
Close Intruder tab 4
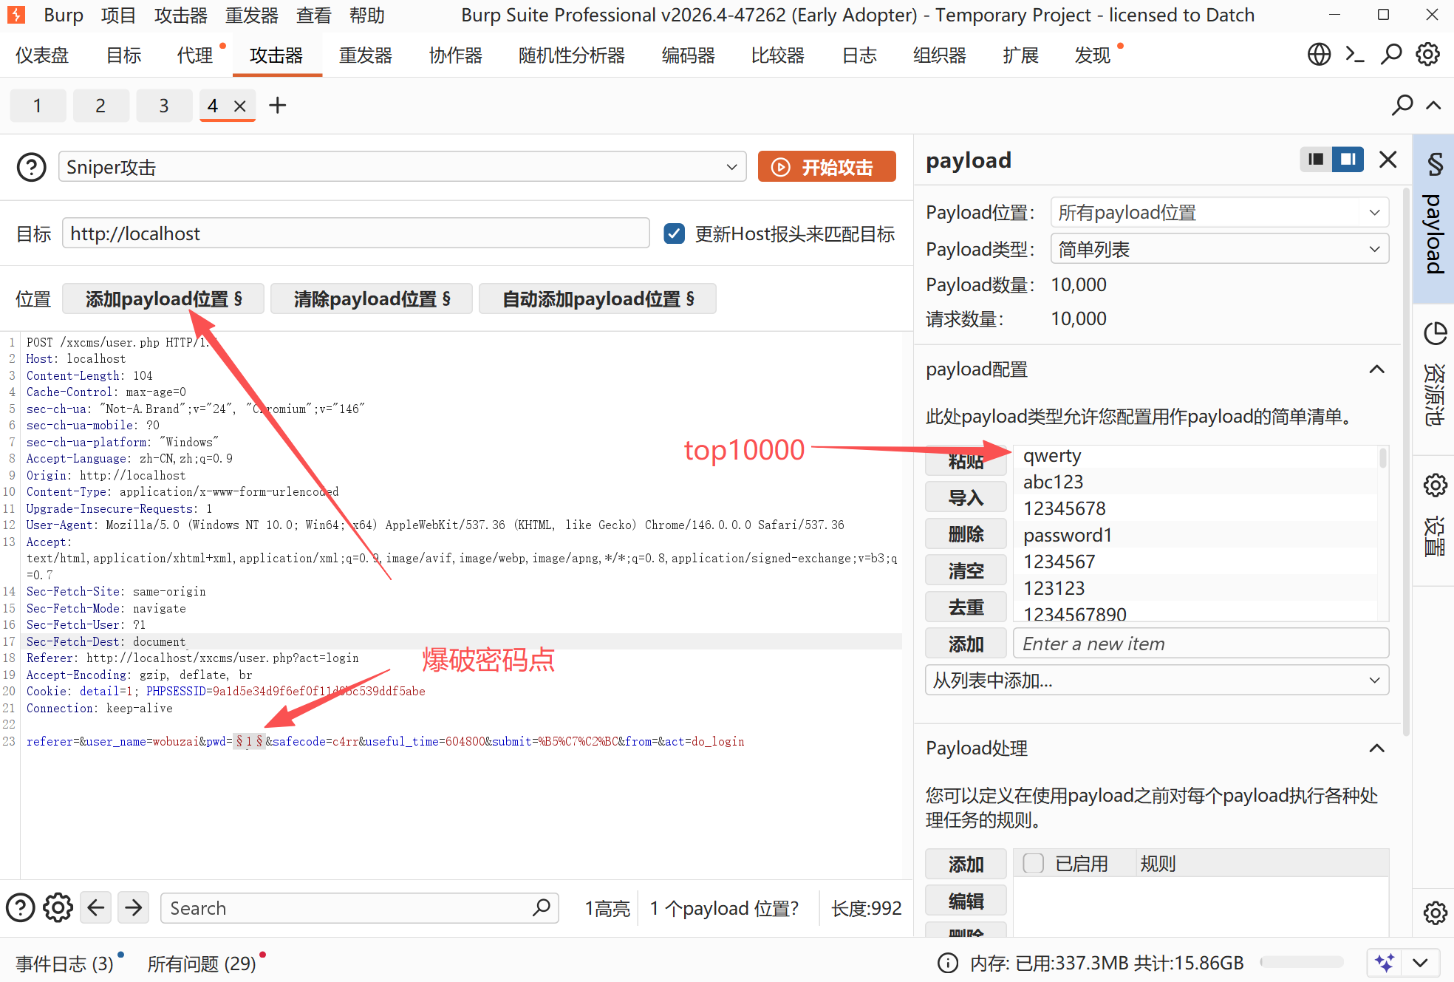(239, 106)
